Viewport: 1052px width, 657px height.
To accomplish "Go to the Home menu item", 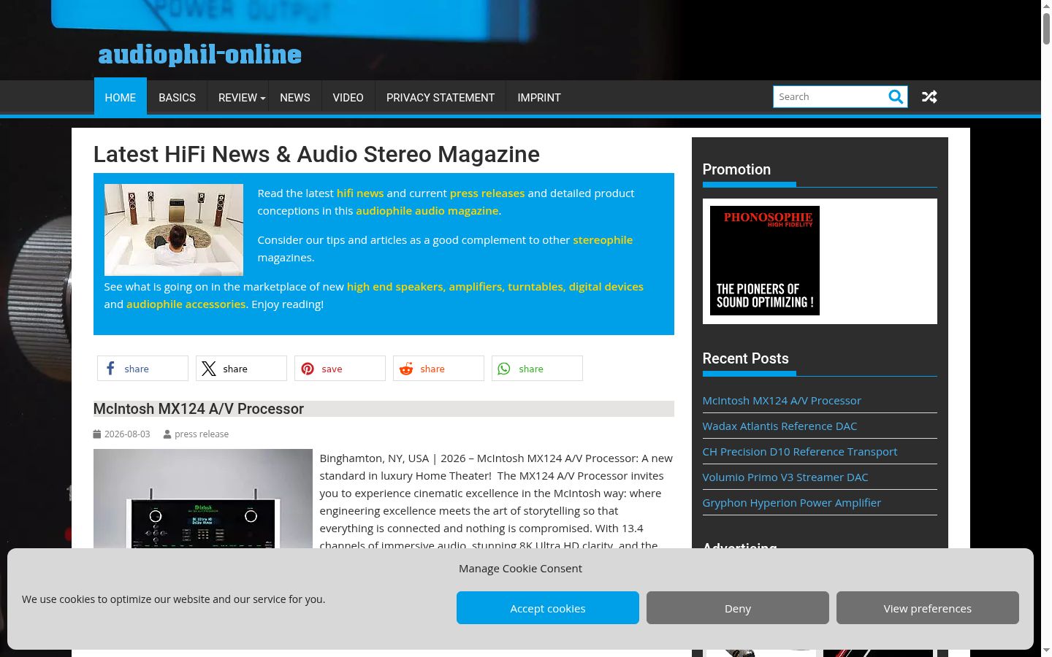I will [121, 97].
